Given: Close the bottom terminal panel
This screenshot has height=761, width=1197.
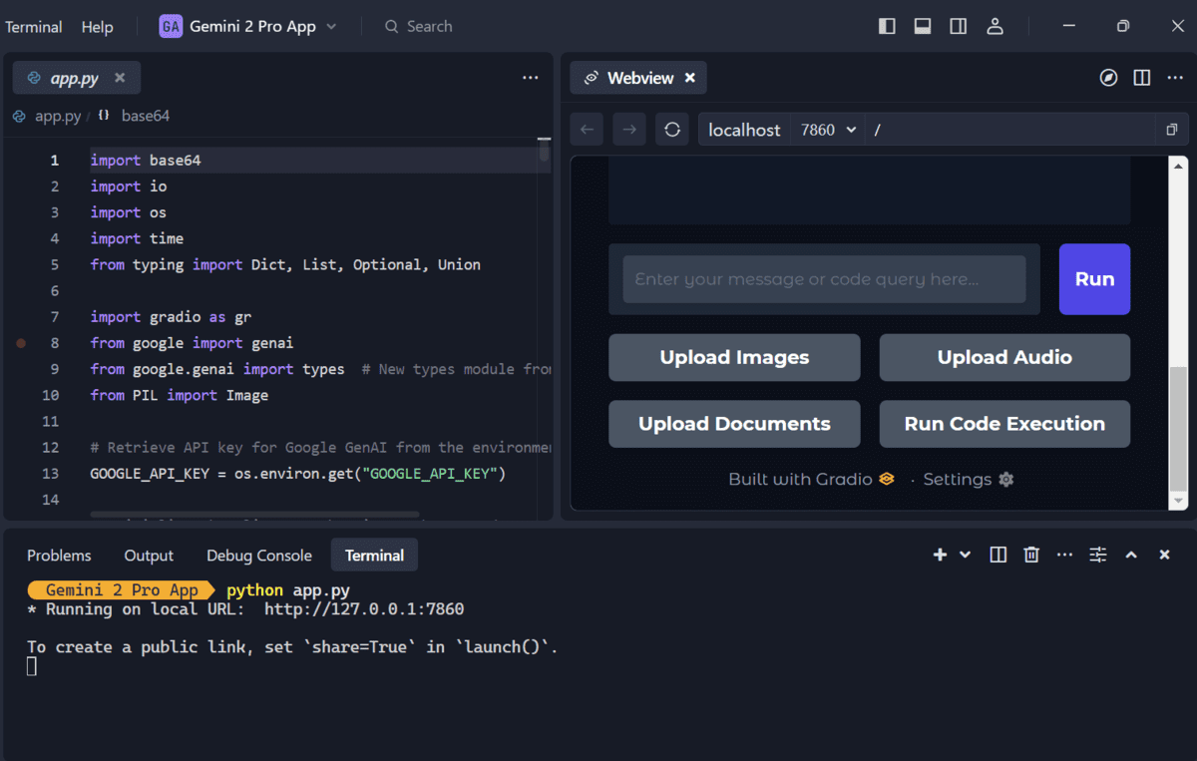Looking at the screenshot, I should pos(1164,555).
